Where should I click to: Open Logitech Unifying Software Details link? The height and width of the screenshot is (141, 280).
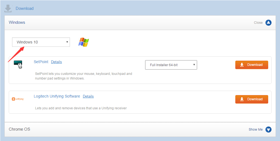point(88,96)
